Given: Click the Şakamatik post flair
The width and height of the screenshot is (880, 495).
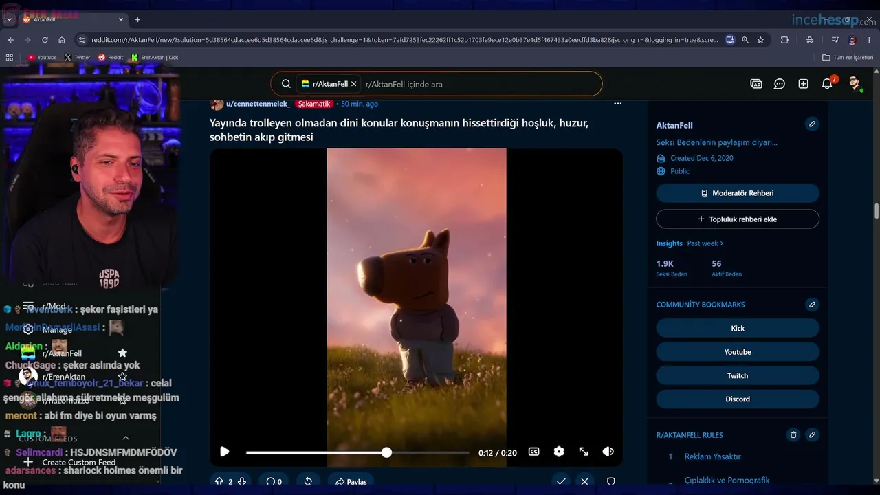Looking at the screenshot, I should pos(314,104).
